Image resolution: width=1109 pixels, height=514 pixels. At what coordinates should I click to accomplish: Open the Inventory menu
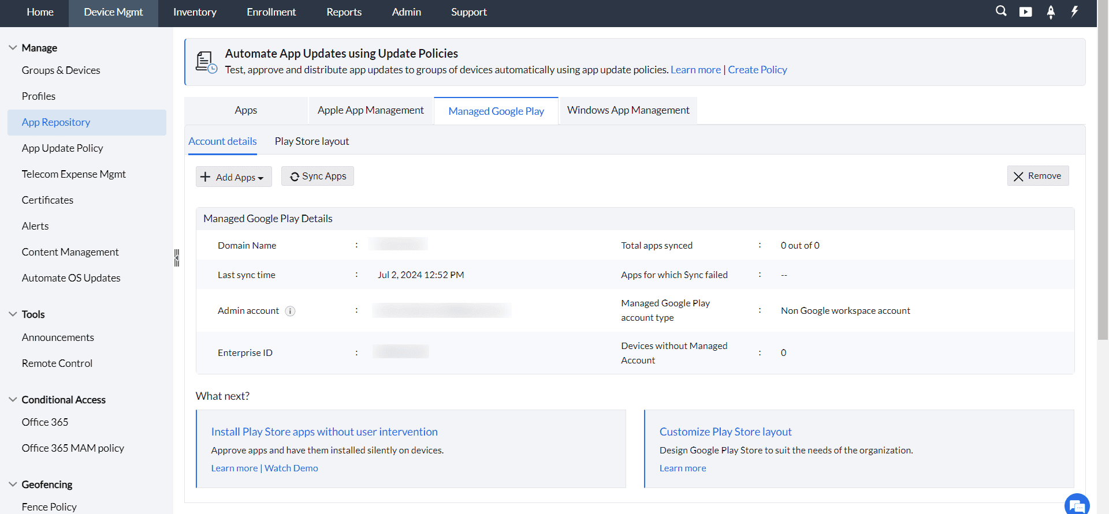pos(195,12)
